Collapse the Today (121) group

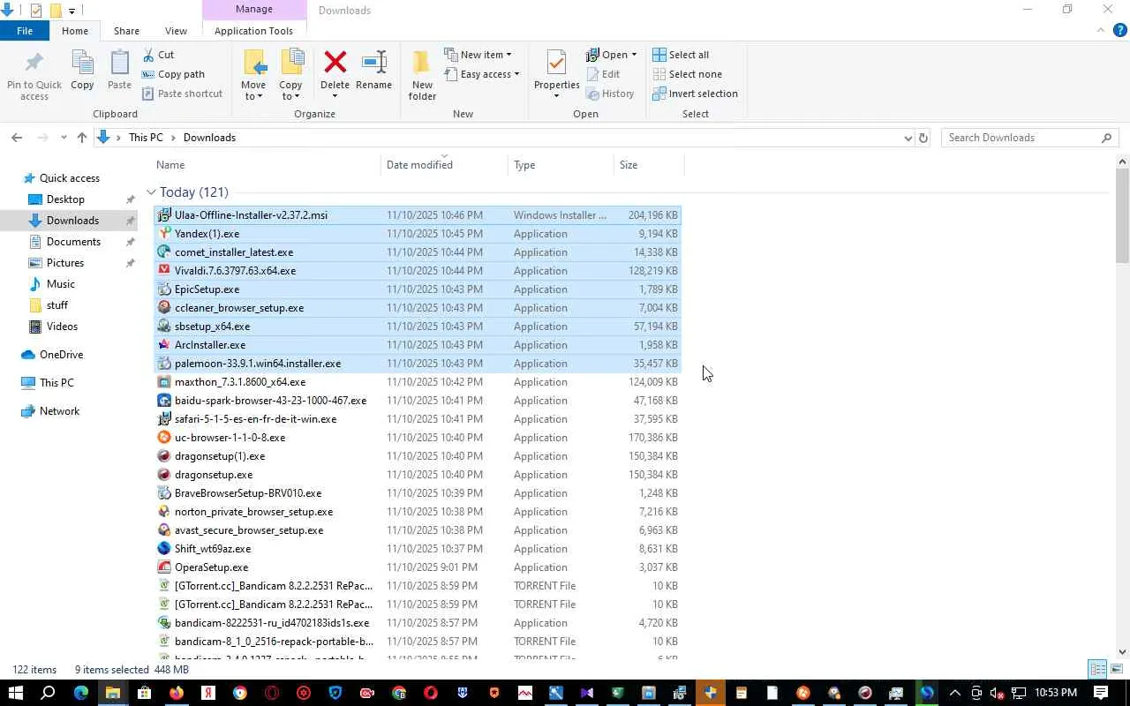151,192
